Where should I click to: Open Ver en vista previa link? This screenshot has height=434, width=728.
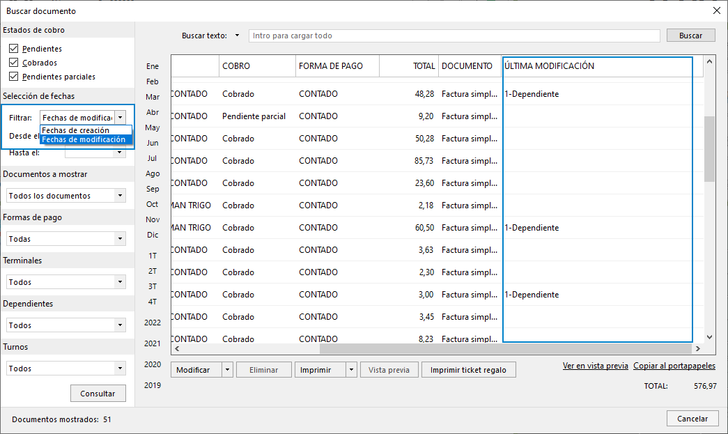click(x=595, y=366)
